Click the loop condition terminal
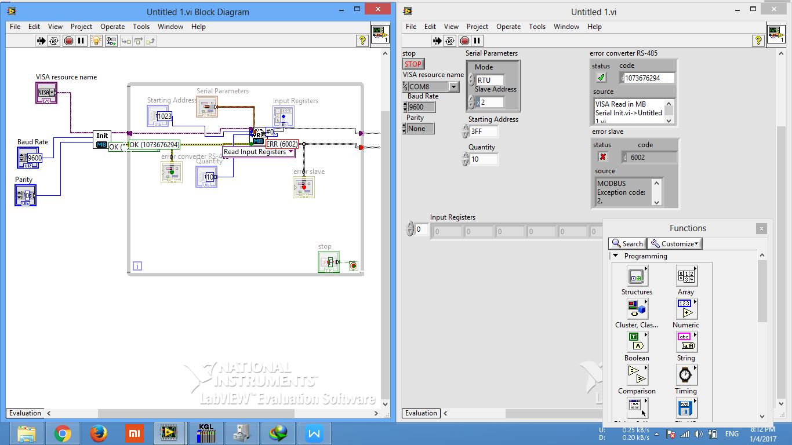792x445 pixels. pos(353,266)
